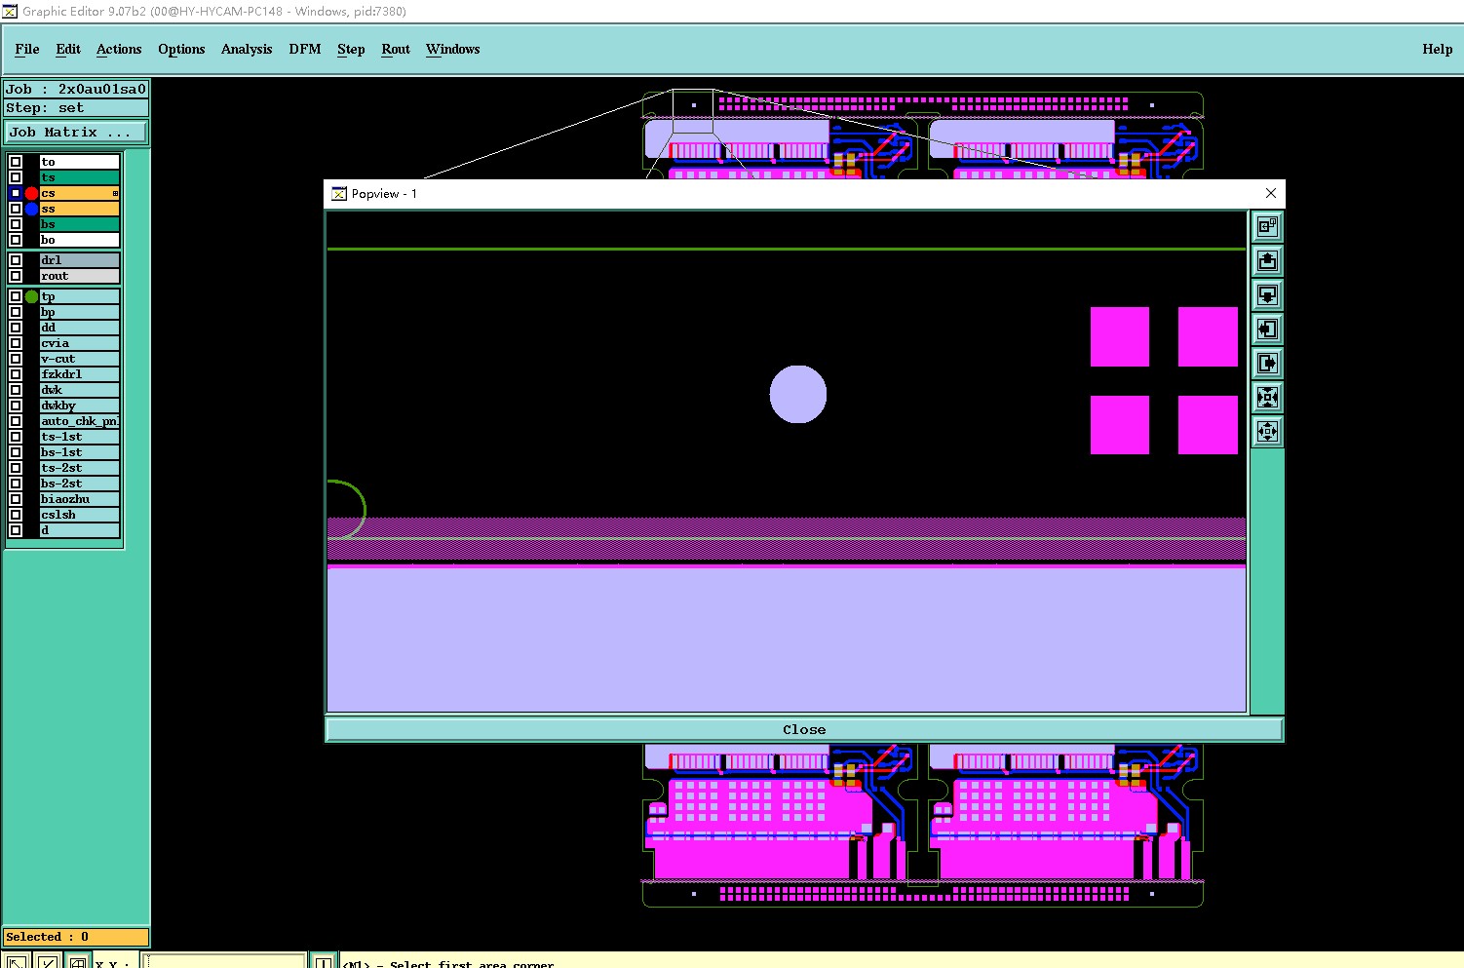This screenshot has width=1464, height=968.
Task: Select the auto_chk_pnl layer name
Action: click(x=79, y=421)
